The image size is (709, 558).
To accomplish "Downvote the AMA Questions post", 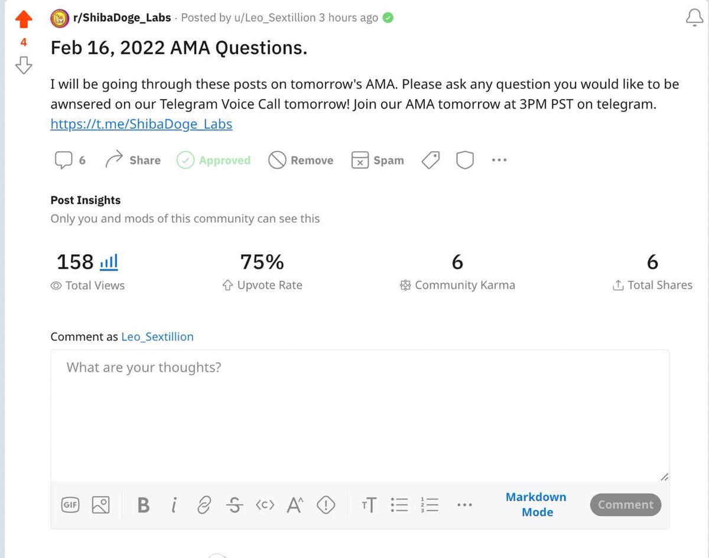I will coord(24,65).
